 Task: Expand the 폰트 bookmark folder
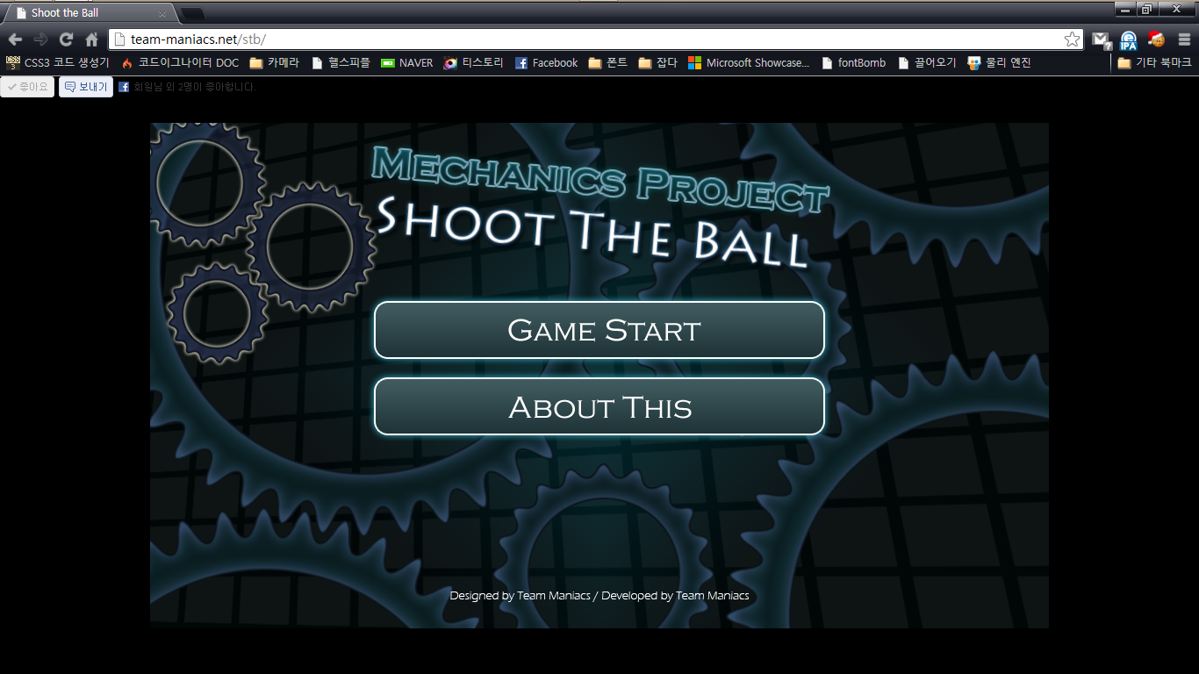(608, 63)
